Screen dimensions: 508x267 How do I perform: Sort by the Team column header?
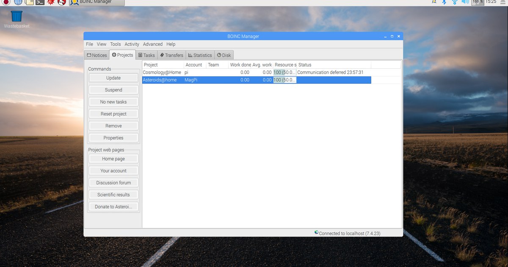click(217, 65)
